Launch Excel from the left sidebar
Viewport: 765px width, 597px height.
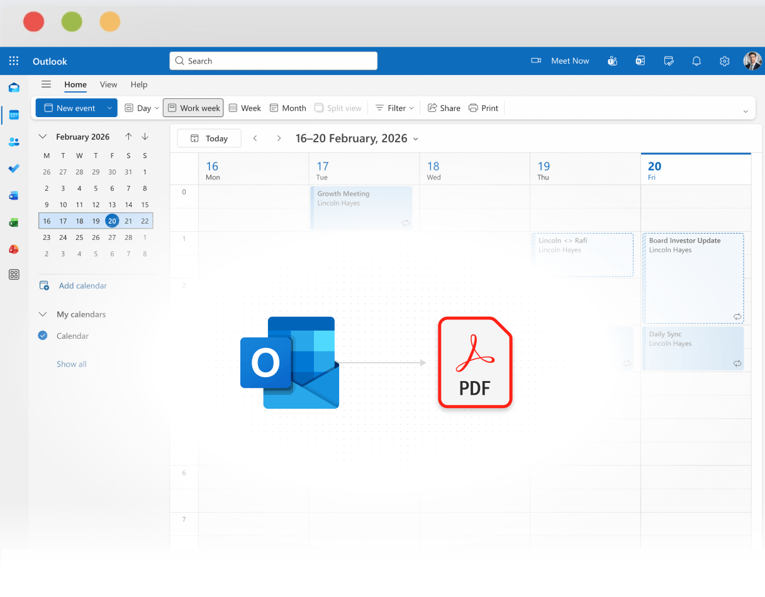click(x=14, y=222)
